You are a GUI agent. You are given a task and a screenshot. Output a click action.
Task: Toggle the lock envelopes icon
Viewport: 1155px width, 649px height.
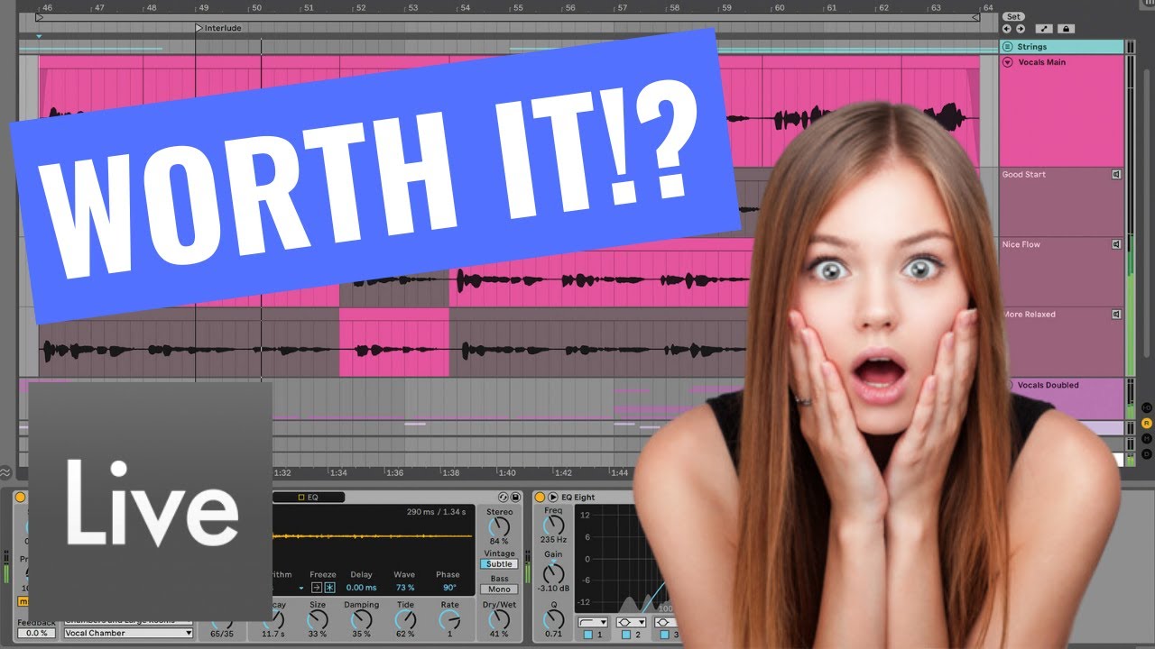point(1067,29)
